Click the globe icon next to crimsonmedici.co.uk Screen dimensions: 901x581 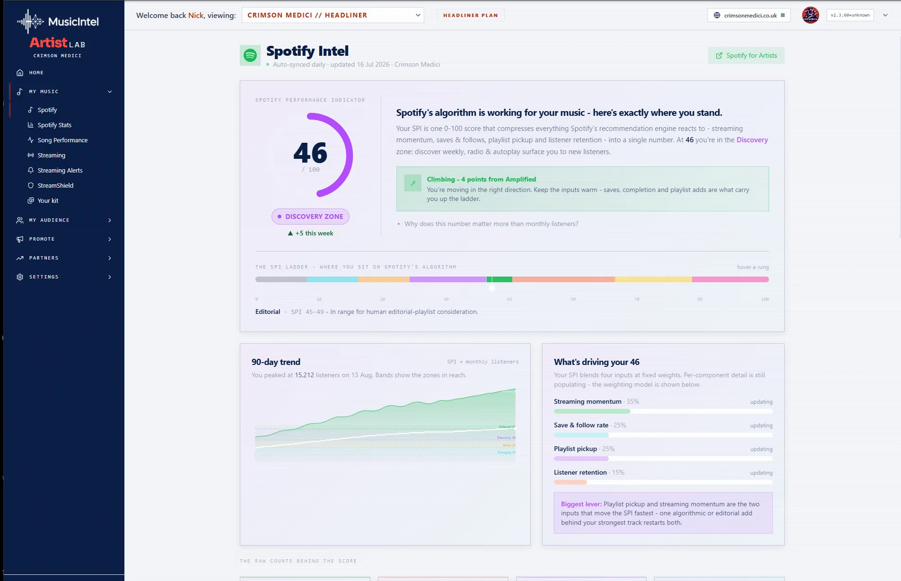click(717, 15)
